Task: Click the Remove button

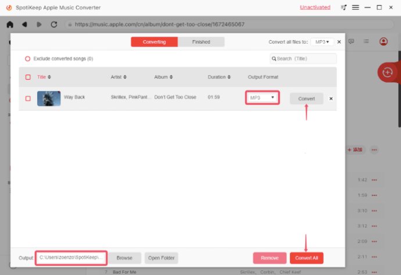Action: (x=270, y=258)
